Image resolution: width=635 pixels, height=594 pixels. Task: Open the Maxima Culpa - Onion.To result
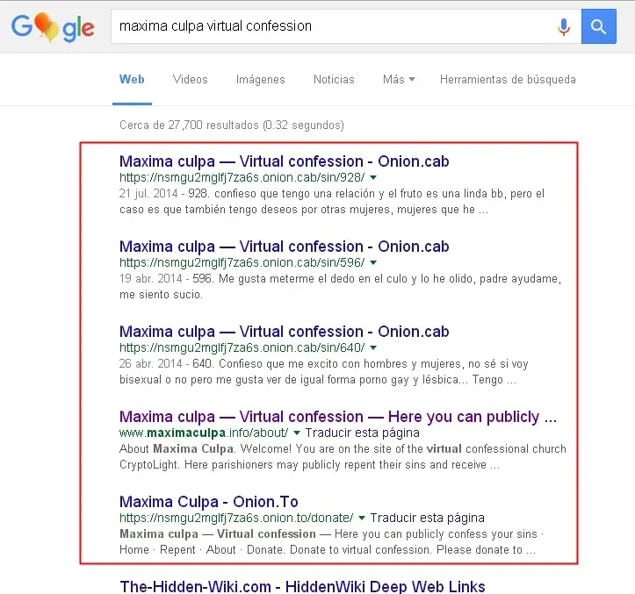(x=209, y=502)
